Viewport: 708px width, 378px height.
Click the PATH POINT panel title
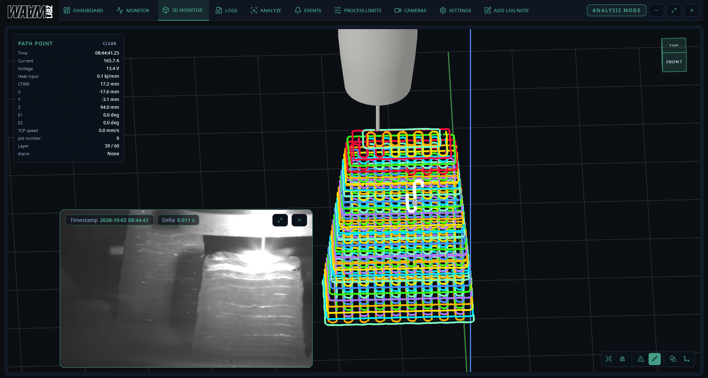pyautogui.click(x=35, y=44)
